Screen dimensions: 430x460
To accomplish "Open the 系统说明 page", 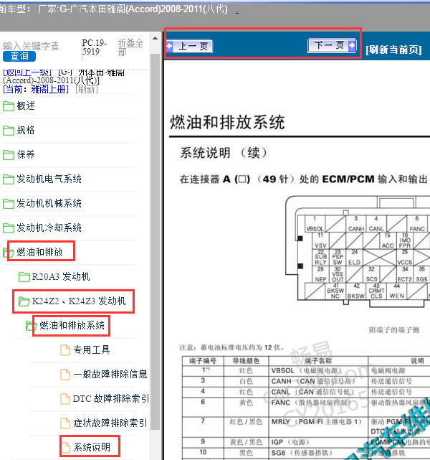I will [x=92, y=447].
